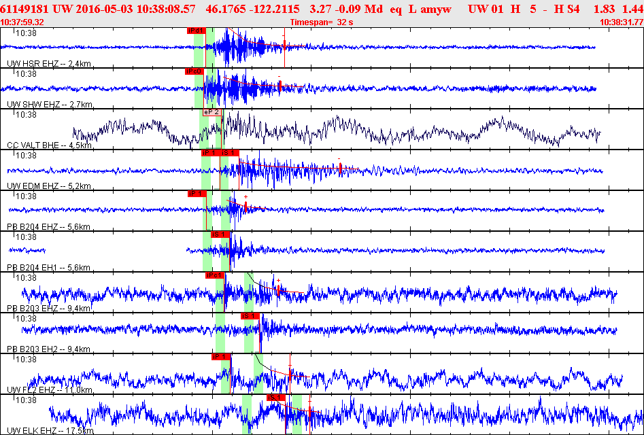Click the Md magnitude text in header
This screenshot has height=435, width=644.
click(373, 9)
